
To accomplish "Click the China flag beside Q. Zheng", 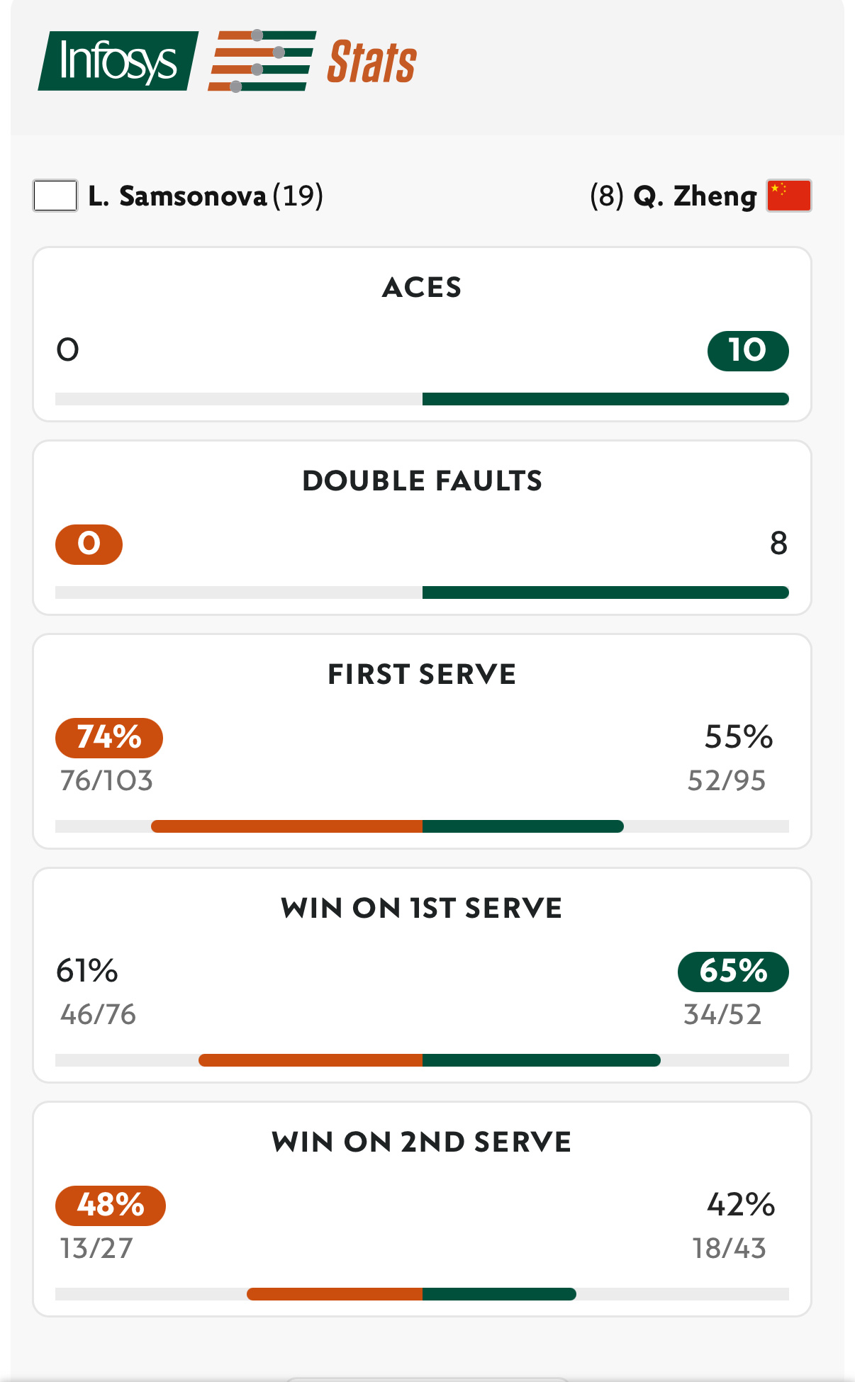I will (789, 196).
